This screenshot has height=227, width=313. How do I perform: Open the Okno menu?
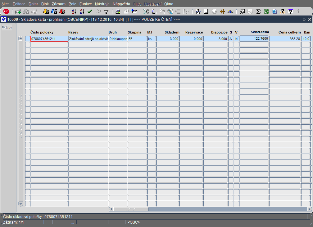[x=169, y=4]
